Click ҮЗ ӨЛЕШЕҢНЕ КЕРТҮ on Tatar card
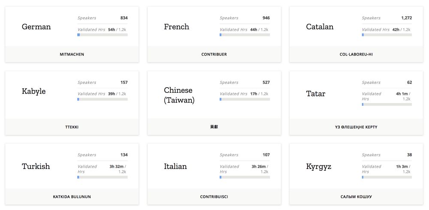This screenshot has width=429, height=210. pyautogui.click(x=356, y=127)
